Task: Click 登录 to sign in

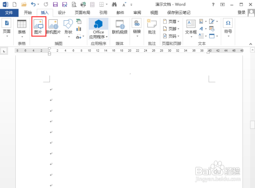Action: click(x=241, y=12)
